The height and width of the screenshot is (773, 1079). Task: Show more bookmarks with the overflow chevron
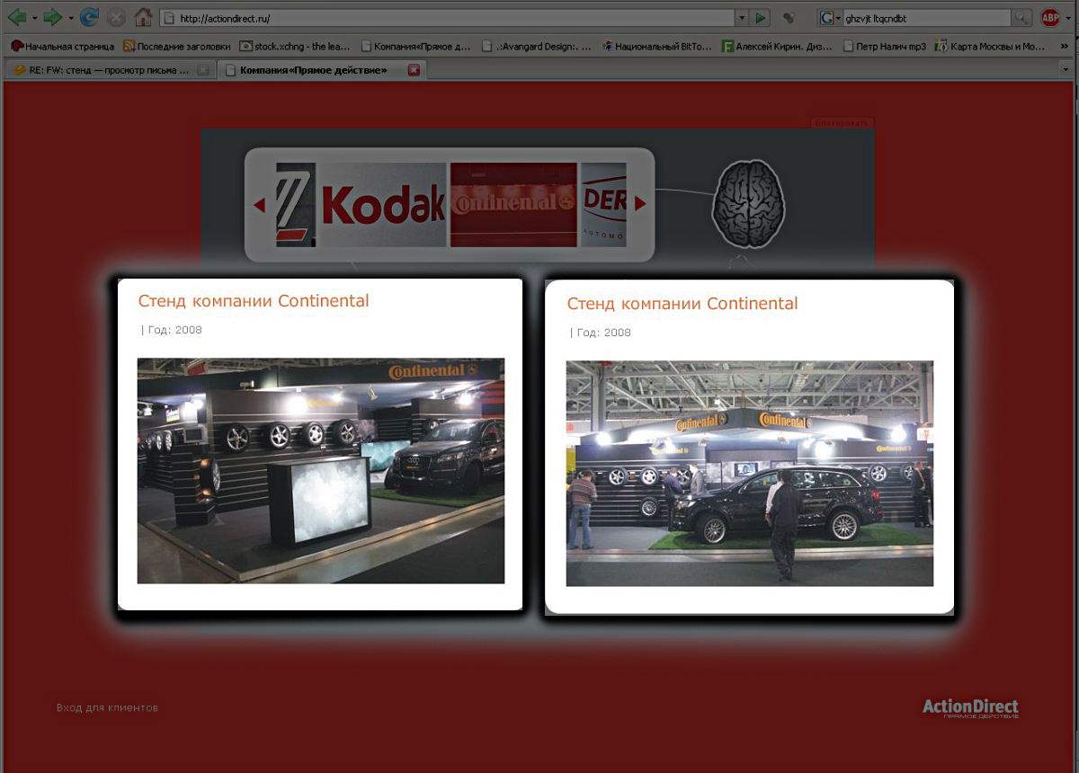1065,46
